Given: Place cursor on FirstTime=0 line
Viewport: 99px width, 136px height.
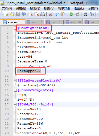Looking at the screenshot, I should click(29, 52).
